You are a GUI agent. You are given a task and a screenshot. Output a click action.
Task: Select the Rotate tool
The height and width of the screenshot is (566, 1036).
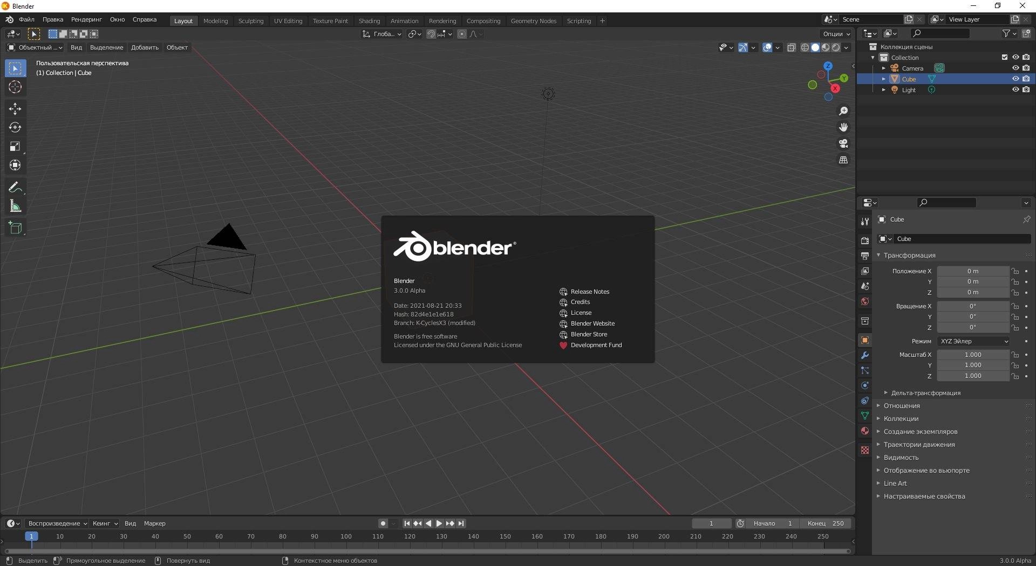(15, 128)
